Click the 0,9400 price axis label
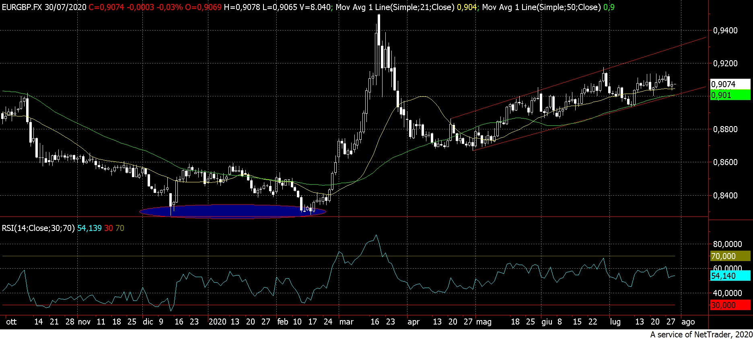753x339 pixels. (x=725, y=31)
